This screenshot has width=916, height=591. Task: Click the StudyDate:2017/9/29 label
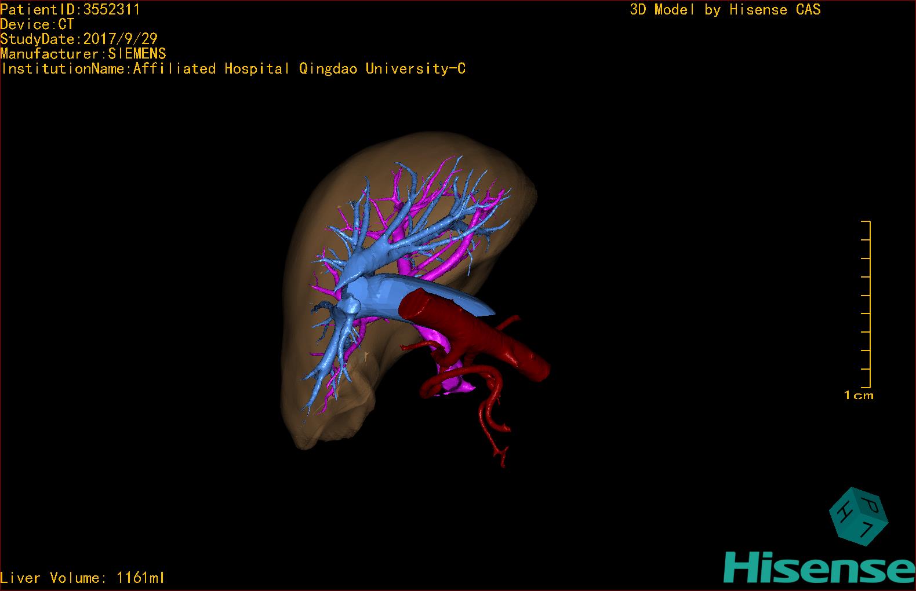point(79,39)
